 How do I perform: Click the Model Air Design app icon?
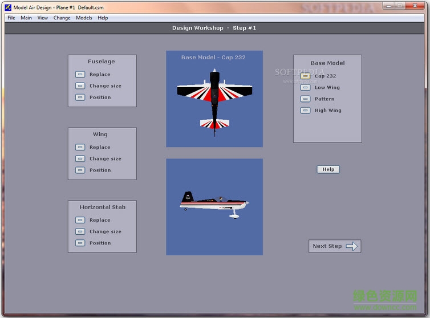coord(8,7)
